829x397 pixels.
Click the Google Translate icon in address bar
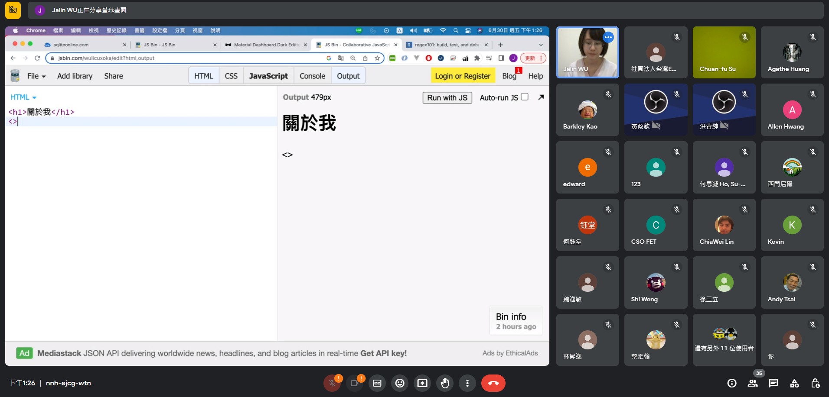[x=341, y=58]
